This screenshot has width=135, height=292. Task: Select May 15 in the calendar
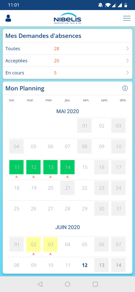(85, 167)
